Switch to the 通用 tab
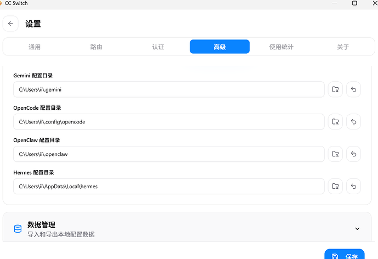Image resolution: width=378 pixels, height=259 pixels. [35, 47]
